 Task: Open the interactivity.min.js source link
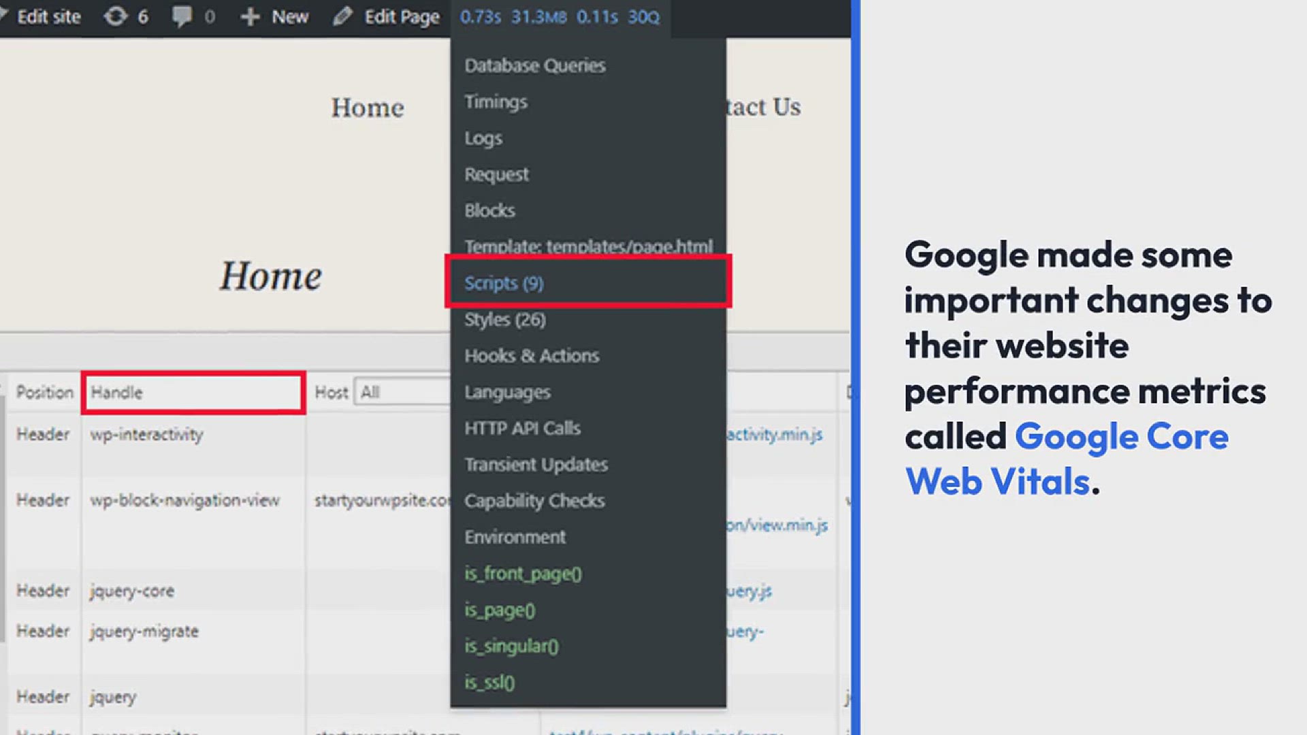click(775, 434)
